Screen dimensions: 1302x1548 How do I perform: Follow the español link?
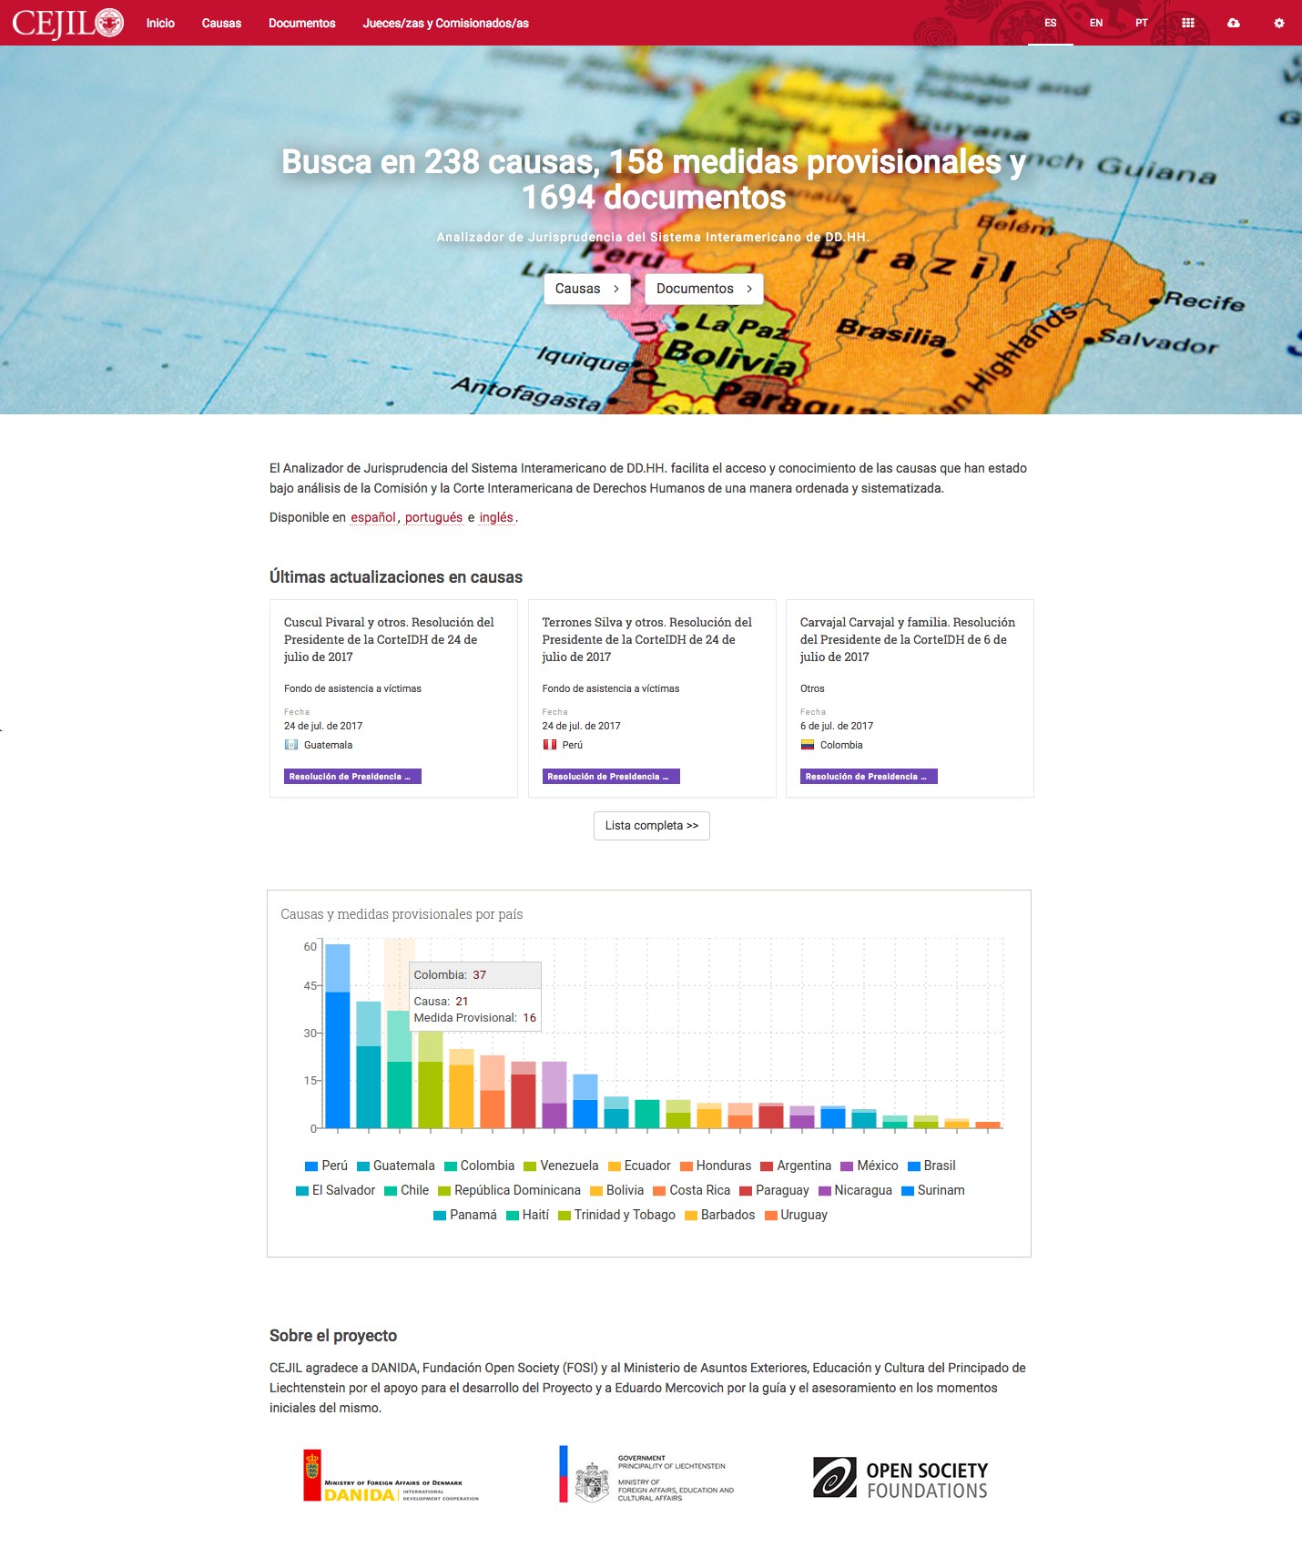373,517
